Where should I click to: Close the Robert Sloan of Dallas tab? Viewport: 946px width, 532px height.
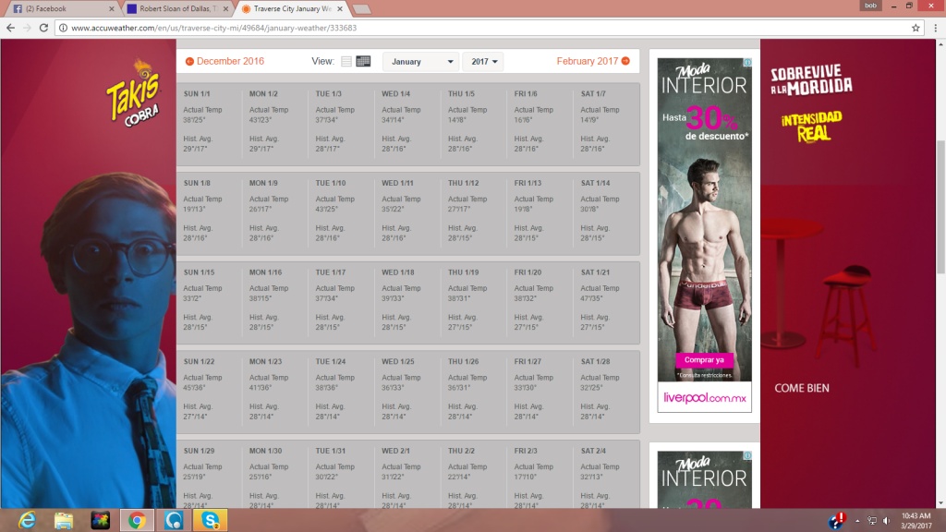click(x=225, y=9)
